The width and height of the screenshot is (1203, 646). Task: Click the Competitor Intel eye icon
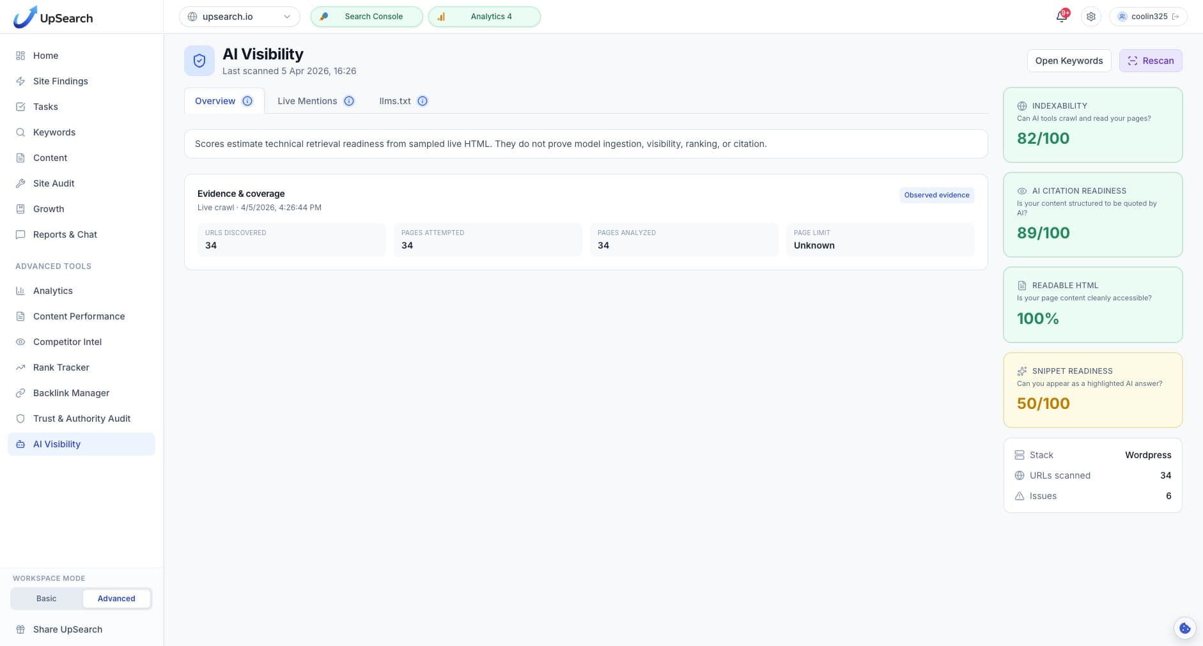[x=20, y=342]
